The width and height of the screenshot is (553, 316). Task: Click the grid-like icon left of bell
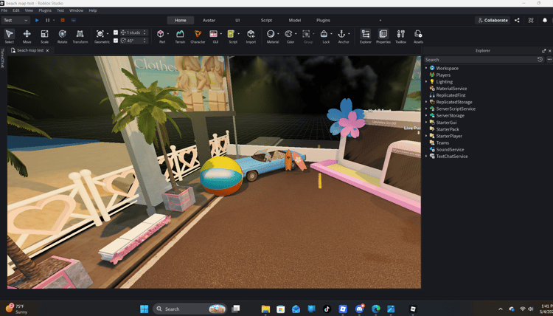click(531, 21)
